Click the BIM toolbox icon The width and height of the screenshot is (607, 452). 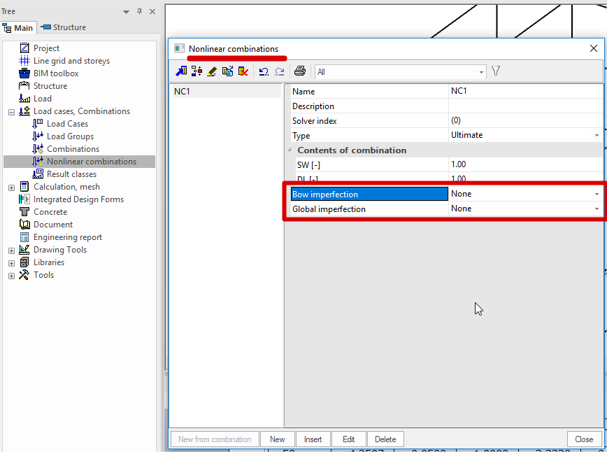(24, 73)
